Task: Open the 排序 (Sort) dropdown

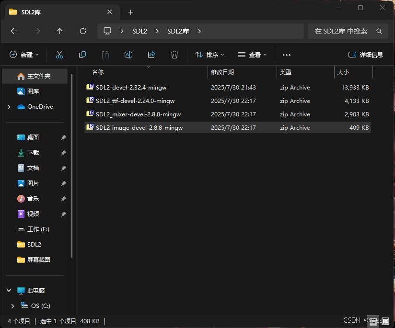Action: [209, 54]
